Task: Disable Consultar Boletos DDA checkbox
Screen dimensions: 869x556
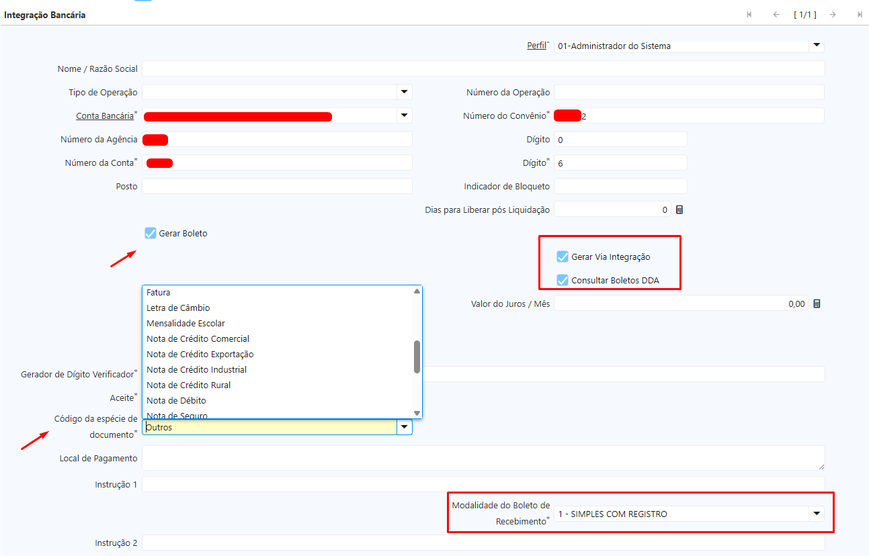Action: pyautogui.click(x=563, y=280)
